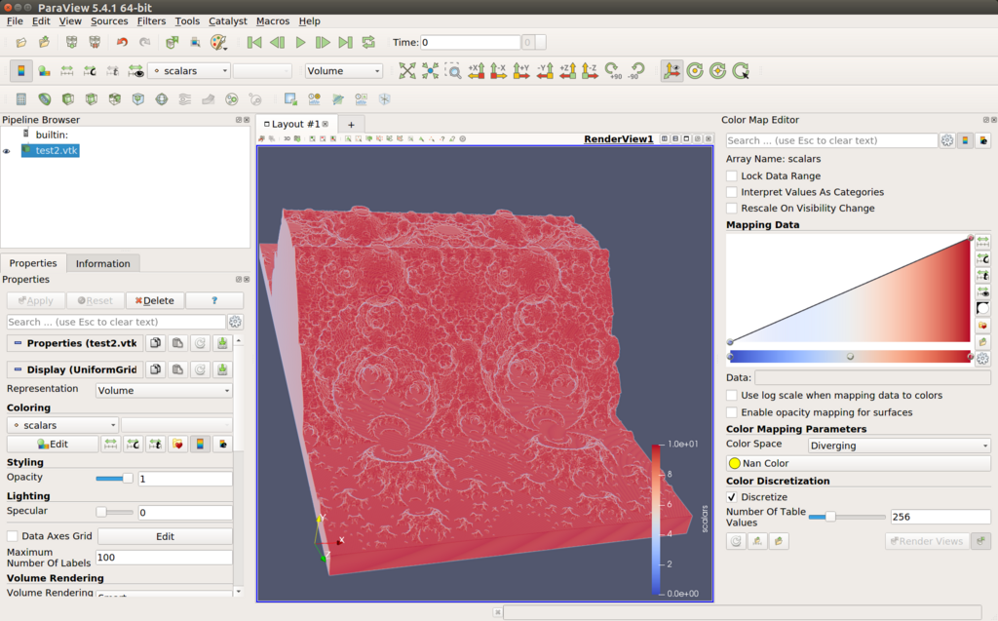Click the Contour filter icon

[x=45, y=99]
